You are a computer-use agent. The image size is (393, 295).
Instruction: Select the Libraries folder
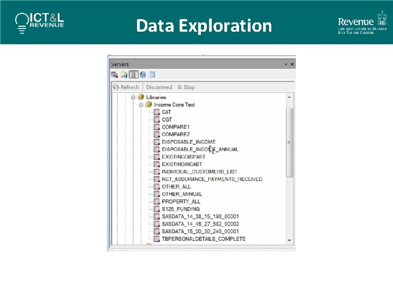point(156,97)
